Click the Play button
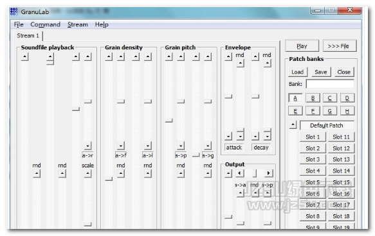 pyautogui.click(x=302, y=46)
